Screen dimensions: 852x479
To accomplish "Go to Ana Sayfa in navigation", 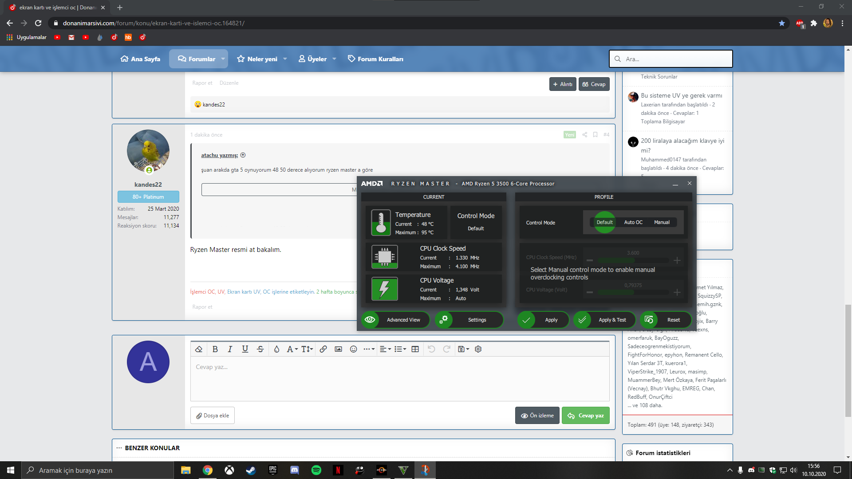I will [140, 59].
